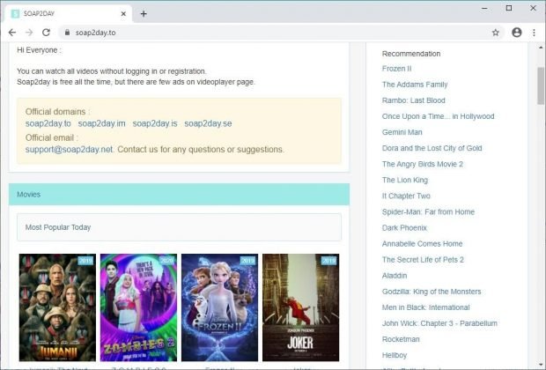Open the Chrome profile avatar icon
This screenshot has height=370, width=546.
[x=517, y=33]
